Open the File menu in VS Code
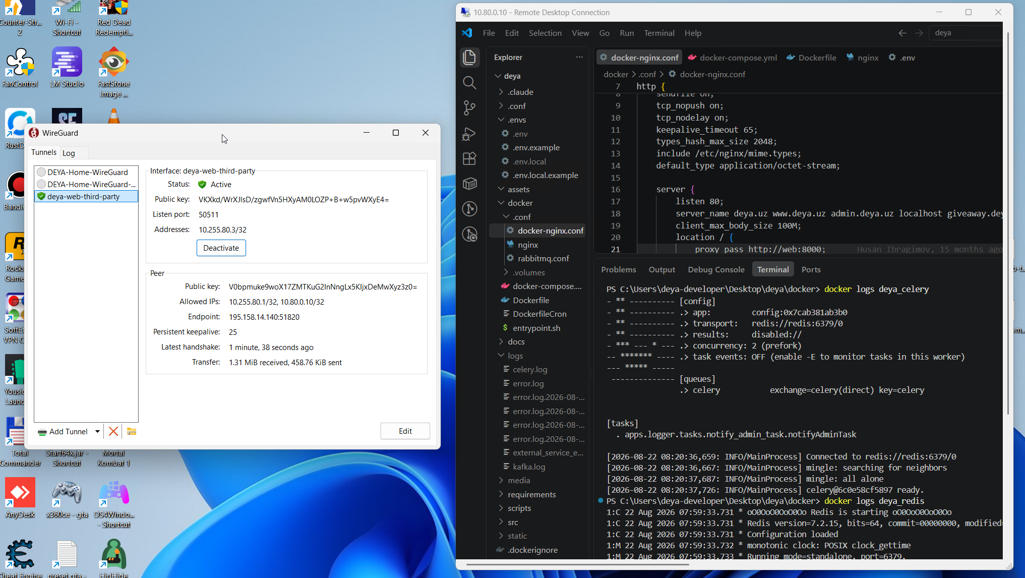Image resolution: width=1025 pixels, height=578 pixels. tap(489, 33)
